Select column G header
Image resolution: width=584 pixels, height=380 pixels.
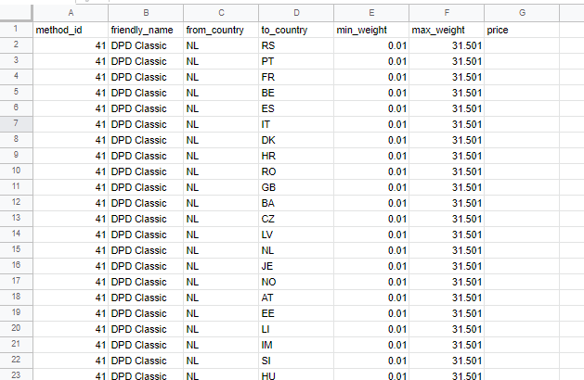(522, 13)
